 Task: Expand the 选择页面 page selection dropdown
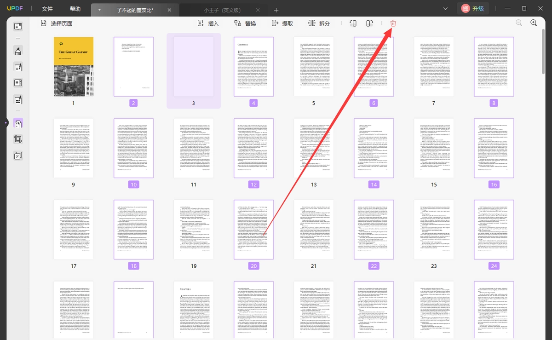[x=56, y=23]
